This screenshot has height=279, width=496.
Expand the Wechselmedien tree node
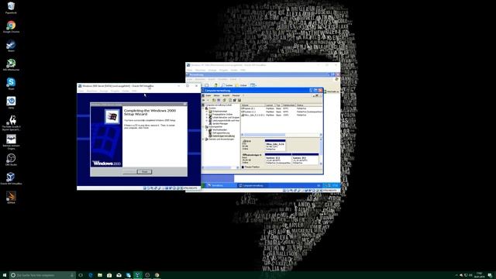(x=207, y=129)
